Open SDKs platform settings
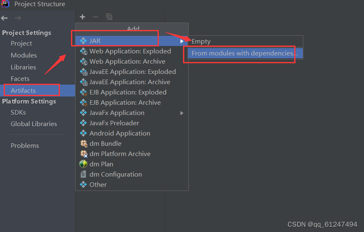The width and height of the screenshot is (364, 232). (x=18, y=113)
